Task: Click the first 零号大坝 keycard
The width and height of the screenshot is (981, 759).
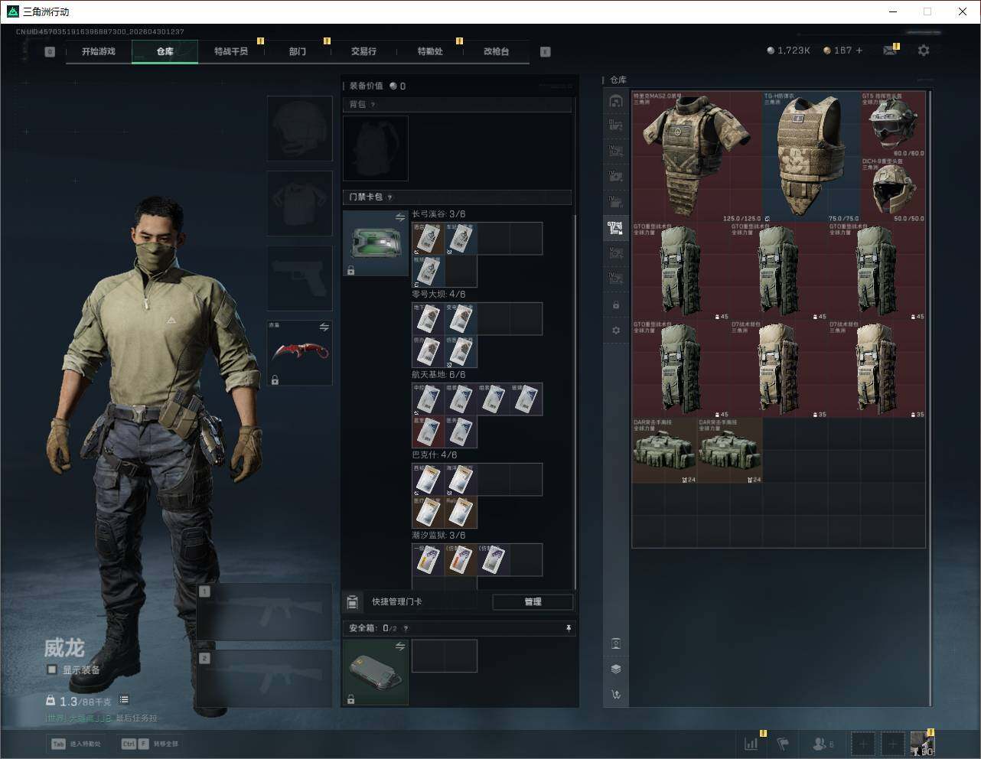Action: (429, 319)
